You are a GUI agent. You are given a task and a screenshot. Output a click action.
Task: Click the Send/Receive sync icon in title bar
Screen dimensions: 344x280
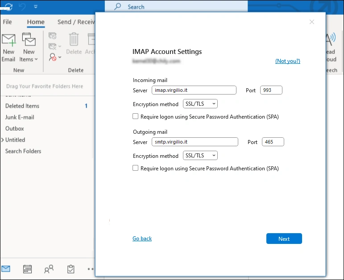(9, 6)
